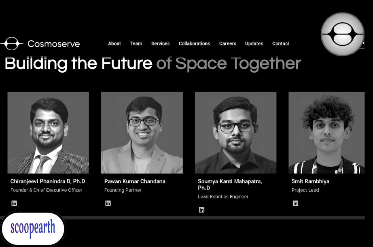
Task: Navigate to Updates
Action: 254,43
